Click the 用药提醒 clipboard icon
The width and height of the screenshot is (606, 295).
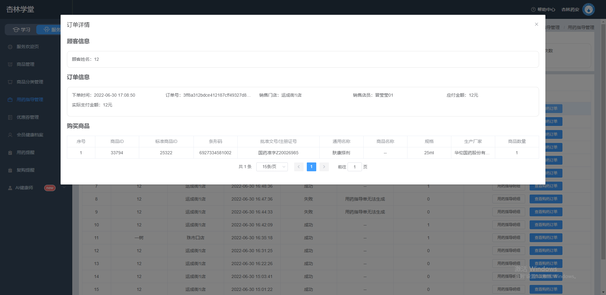click(x=10, y=152)
